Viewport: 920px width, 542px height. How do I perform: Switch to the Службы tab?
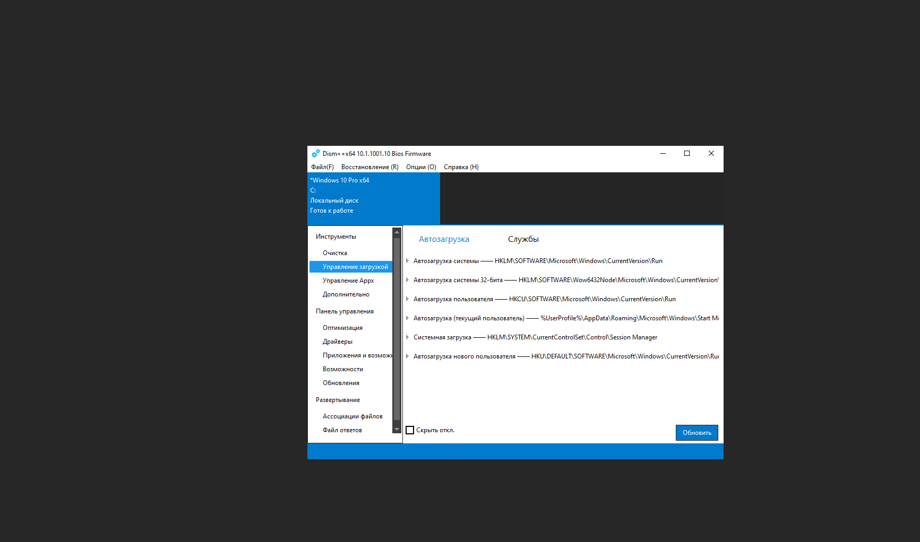click(x=523, y=239)
